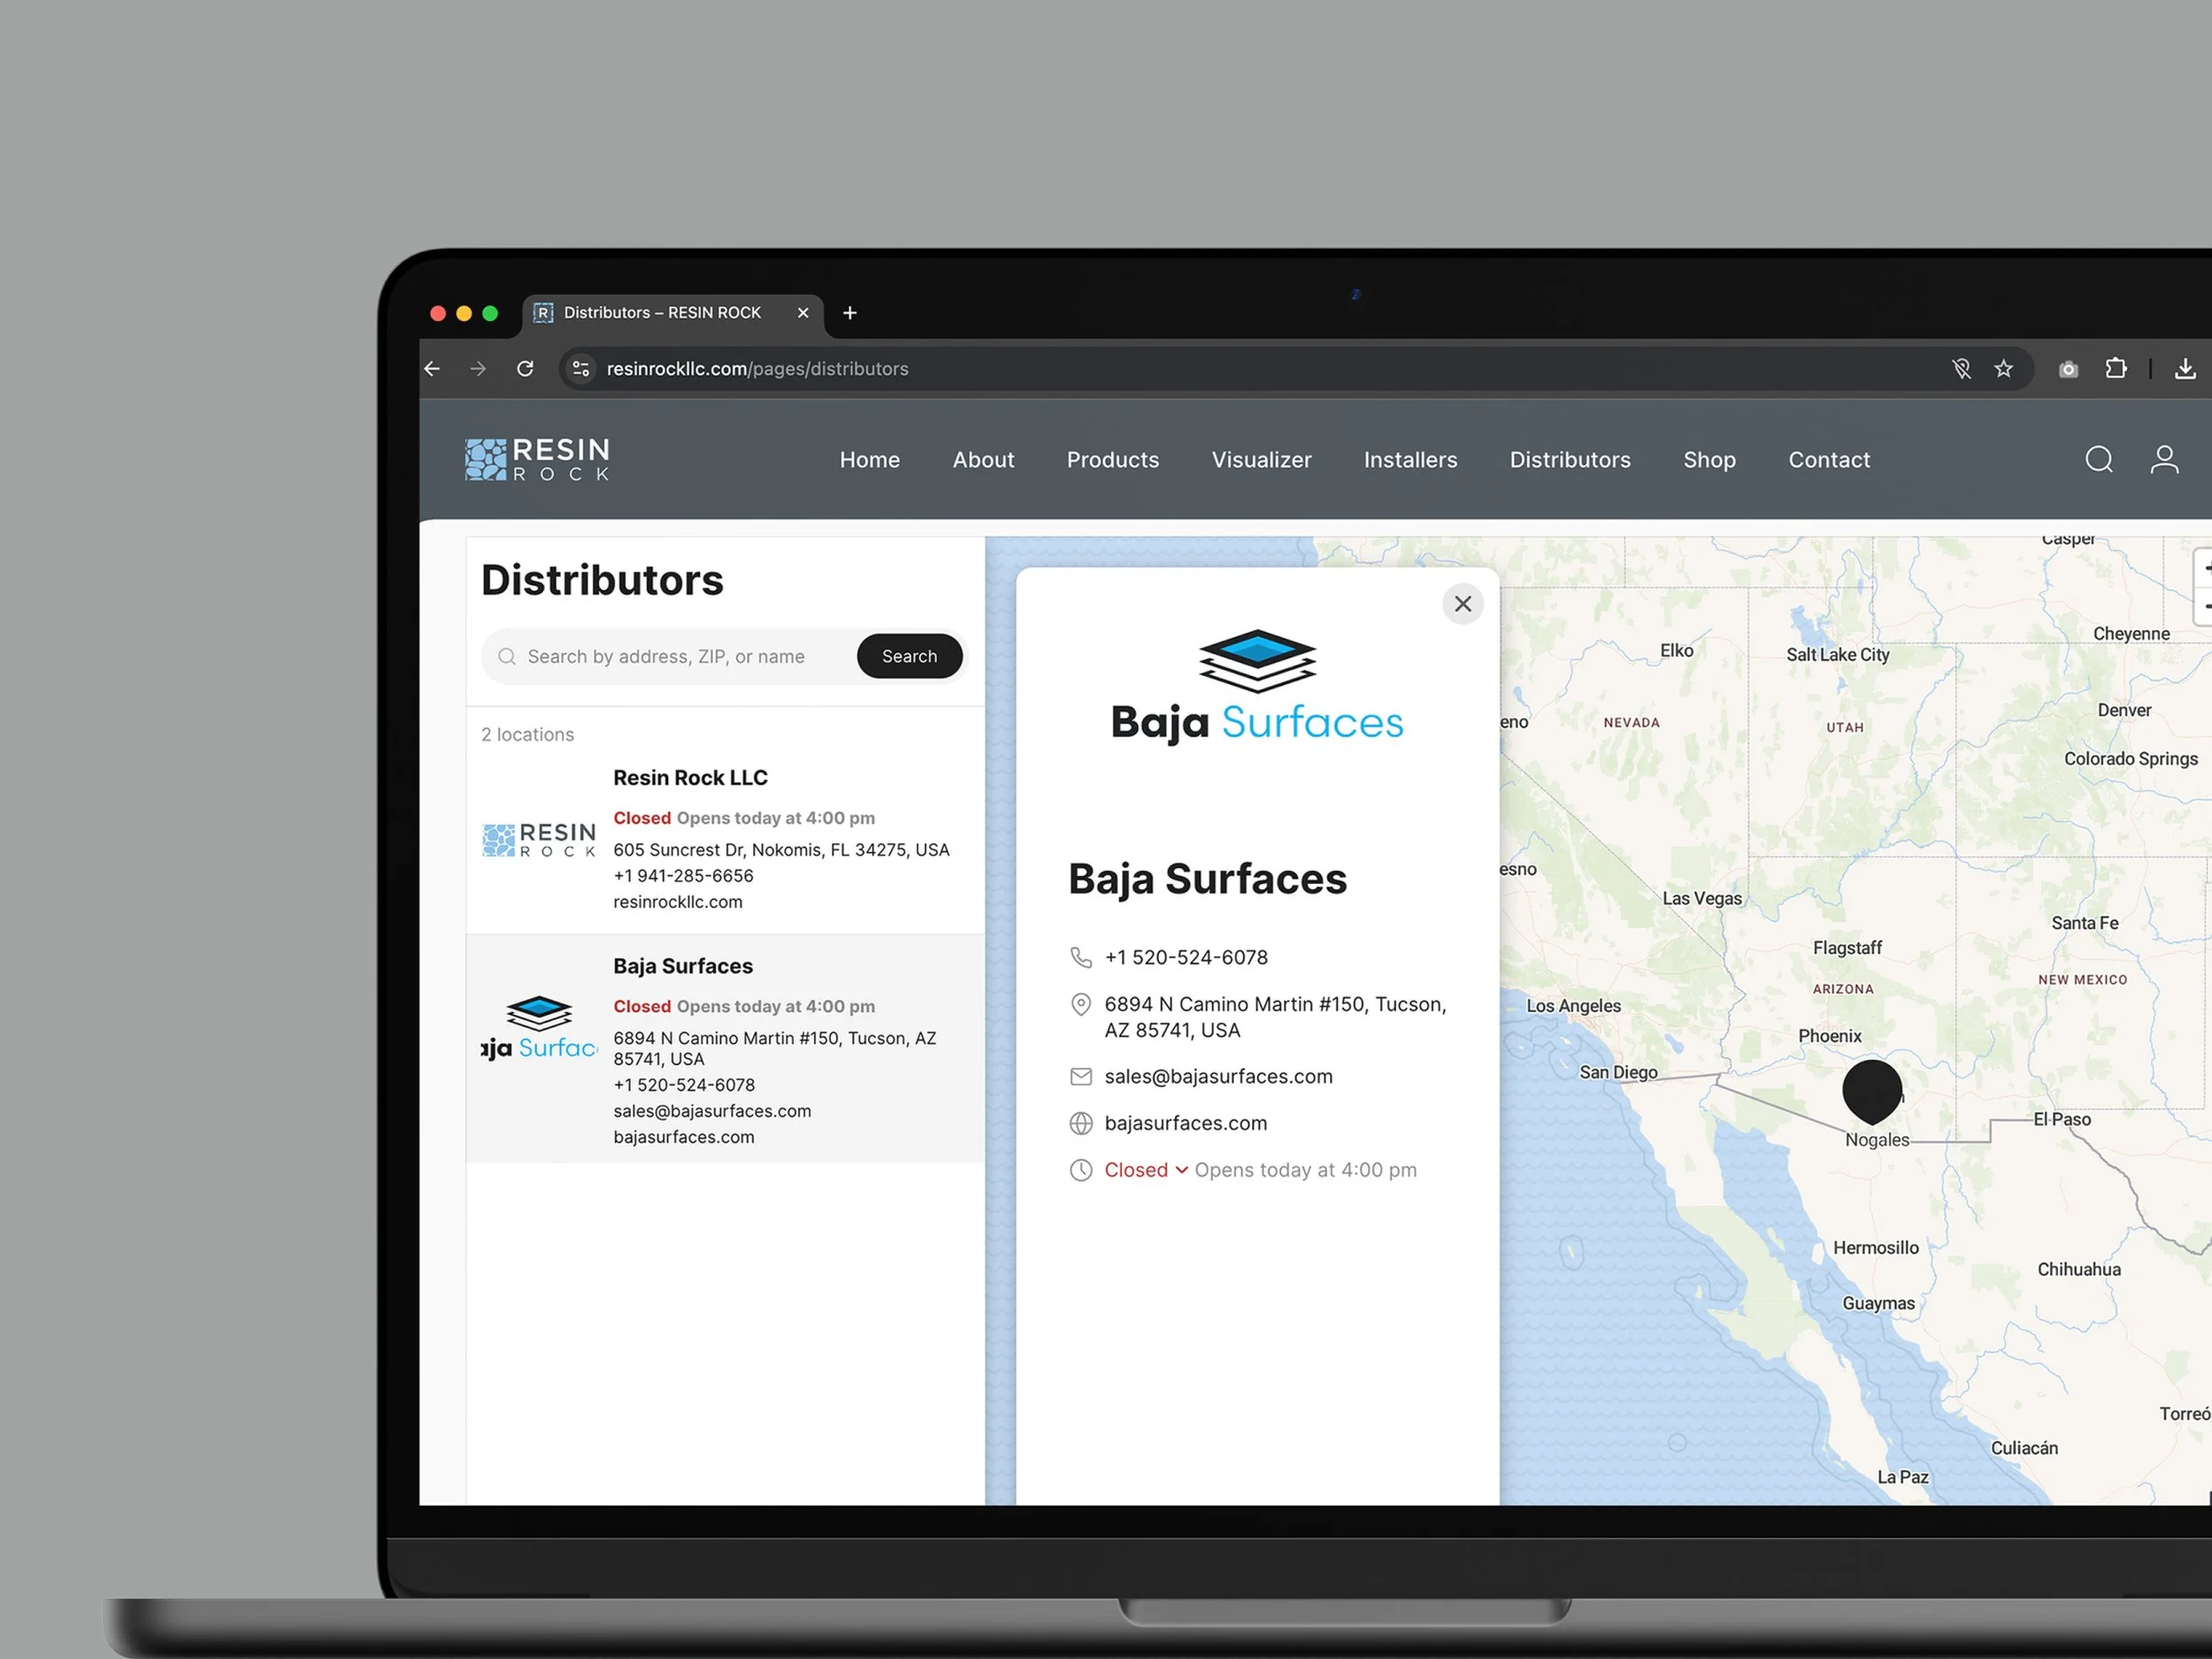Image resolution: width=2212 pixels, height=1659 pixels.
Task: Click the clock hours icon in detail card
Action: [x=1081, y=1171]
